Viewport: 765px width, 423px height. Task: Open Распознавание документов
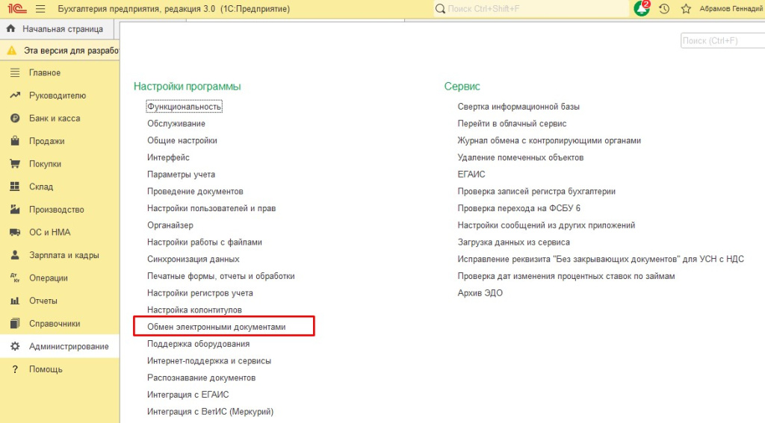202,377
